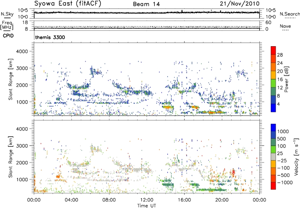Viewport: 300px width, 208px height.
Task: Select the "themis 3300" CPID text
Action: [50, 37]
